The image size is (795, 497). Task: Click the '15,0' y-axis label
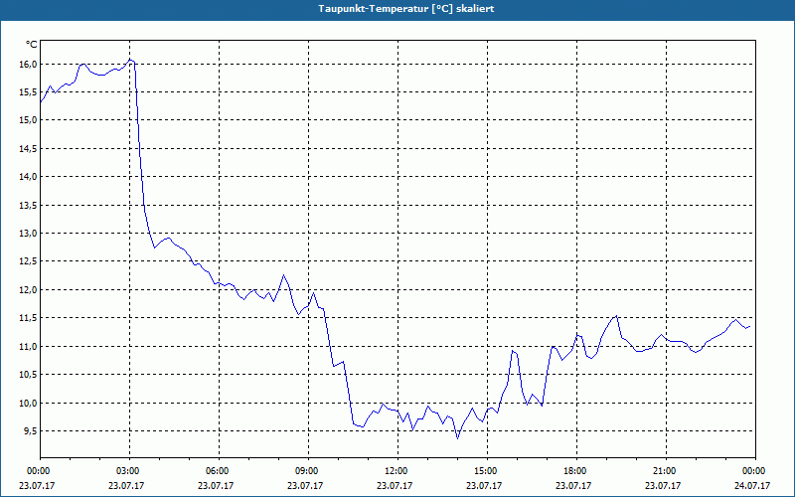click(29, 120)
